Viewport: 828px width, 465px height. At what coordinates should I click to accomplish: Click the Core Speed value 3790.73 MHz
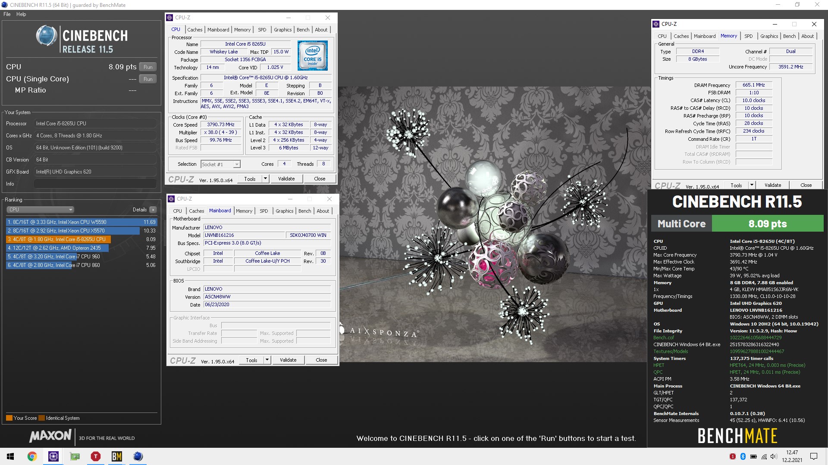(220, 125)
